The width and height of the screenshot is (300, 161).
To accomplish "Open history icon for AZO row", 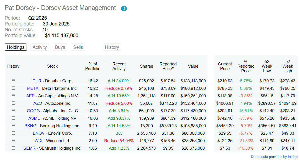I will click(13, 103).
